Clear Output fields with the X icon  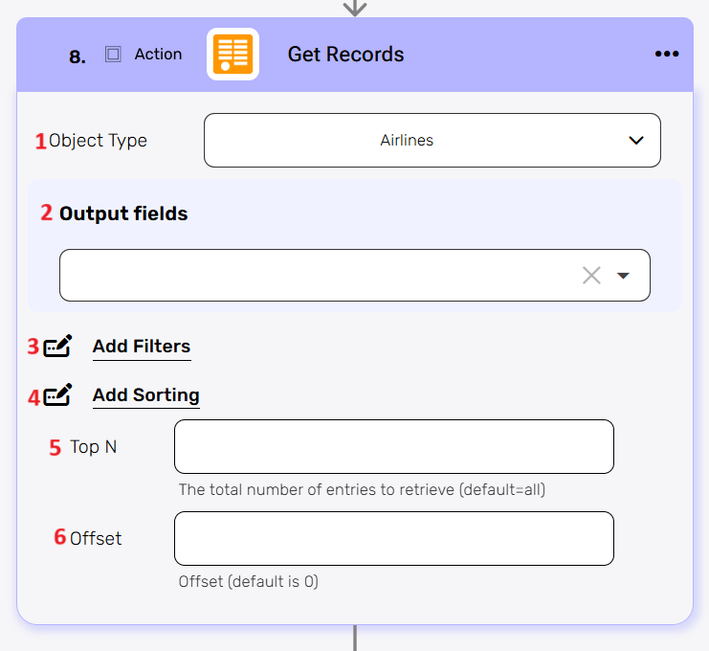(x=591, y=276)
